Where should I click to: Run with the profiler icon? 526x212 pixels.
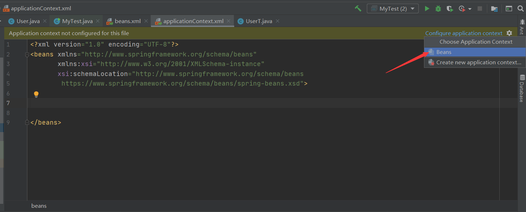pyautogui.click(x=462, y=9)
